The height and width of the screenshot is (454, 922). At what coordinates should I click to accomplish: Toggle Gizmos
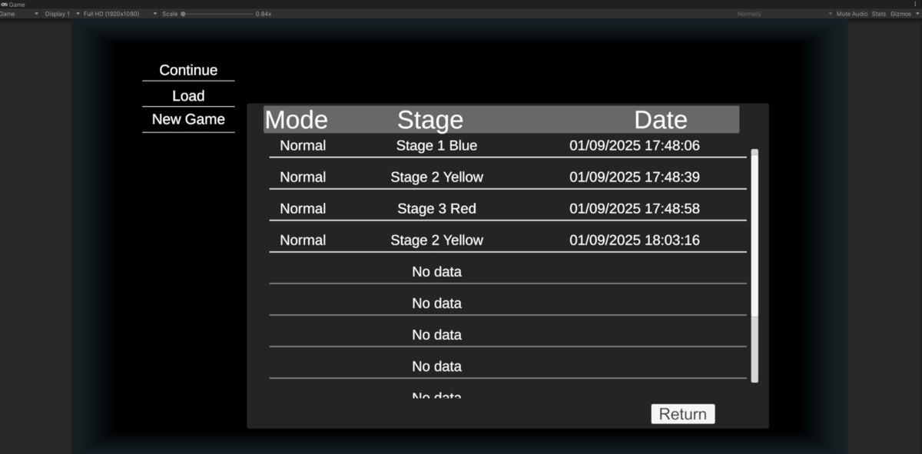click(x=900, y=14)
